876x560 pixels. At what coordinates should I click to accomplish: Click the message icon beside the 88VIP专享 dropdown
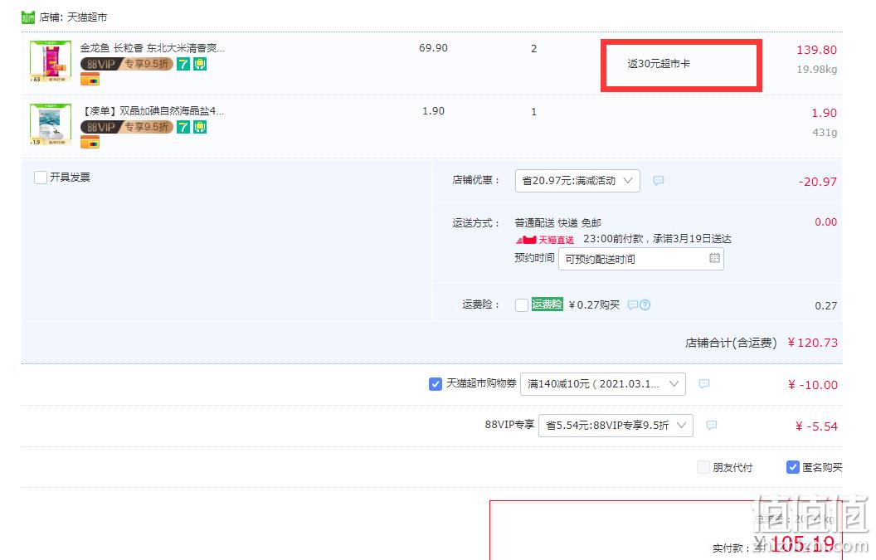coord(712,426)
